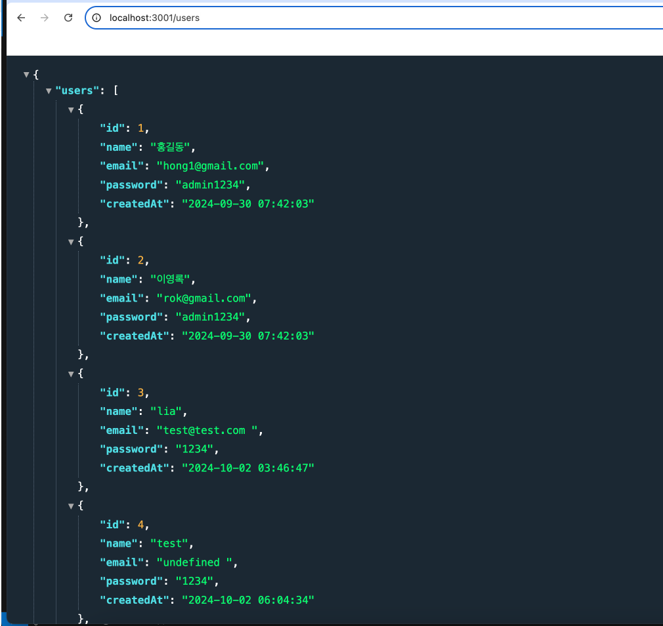This screenshot has height=626, width=663.
Task: Select the name value "lia"
Action: 167,411
